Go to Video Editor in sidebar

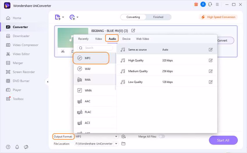tap(18, 54)
